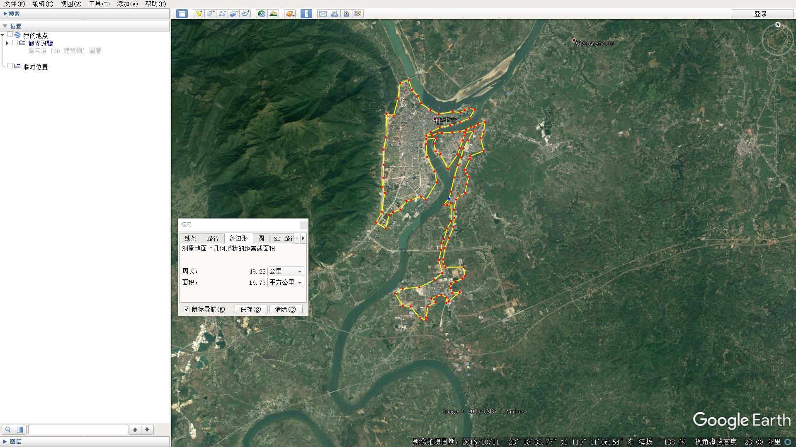This screenshot has width=796, height=447.
Task: Toggle the 鼠标导航 checkbox
Action: click(x=187, y=309)
